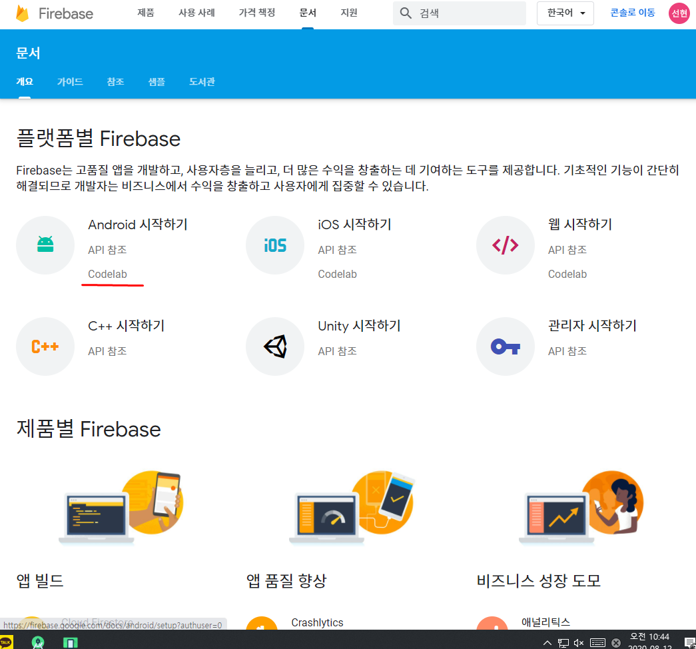Open the 사용 사례 menu

tap(196, 13)
